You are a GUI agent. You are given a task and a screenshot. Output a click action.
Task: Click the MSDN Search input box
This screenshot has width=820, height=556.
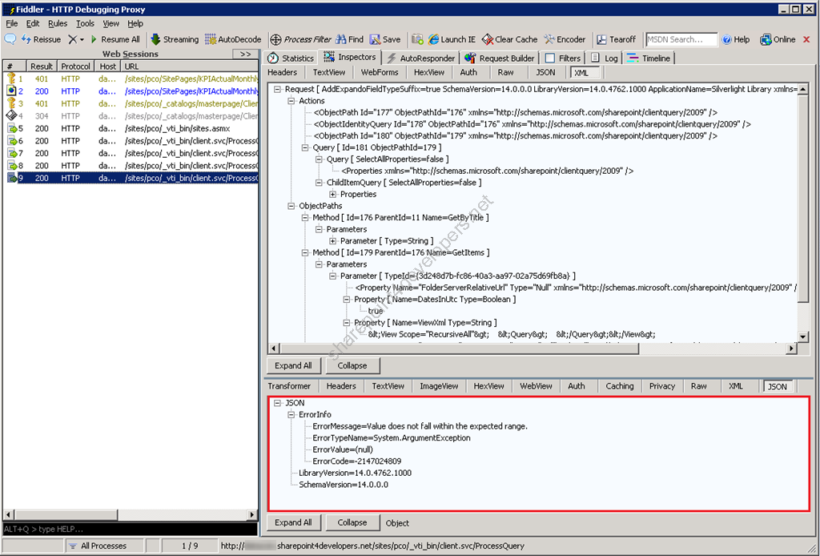click(681, 39)
